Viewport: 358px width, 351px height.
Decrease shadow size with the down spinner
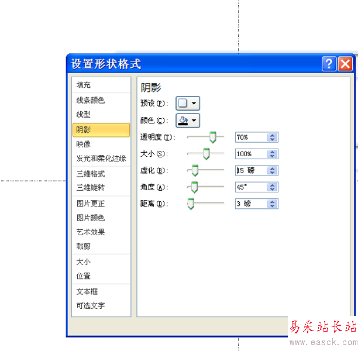click(272, 156)
